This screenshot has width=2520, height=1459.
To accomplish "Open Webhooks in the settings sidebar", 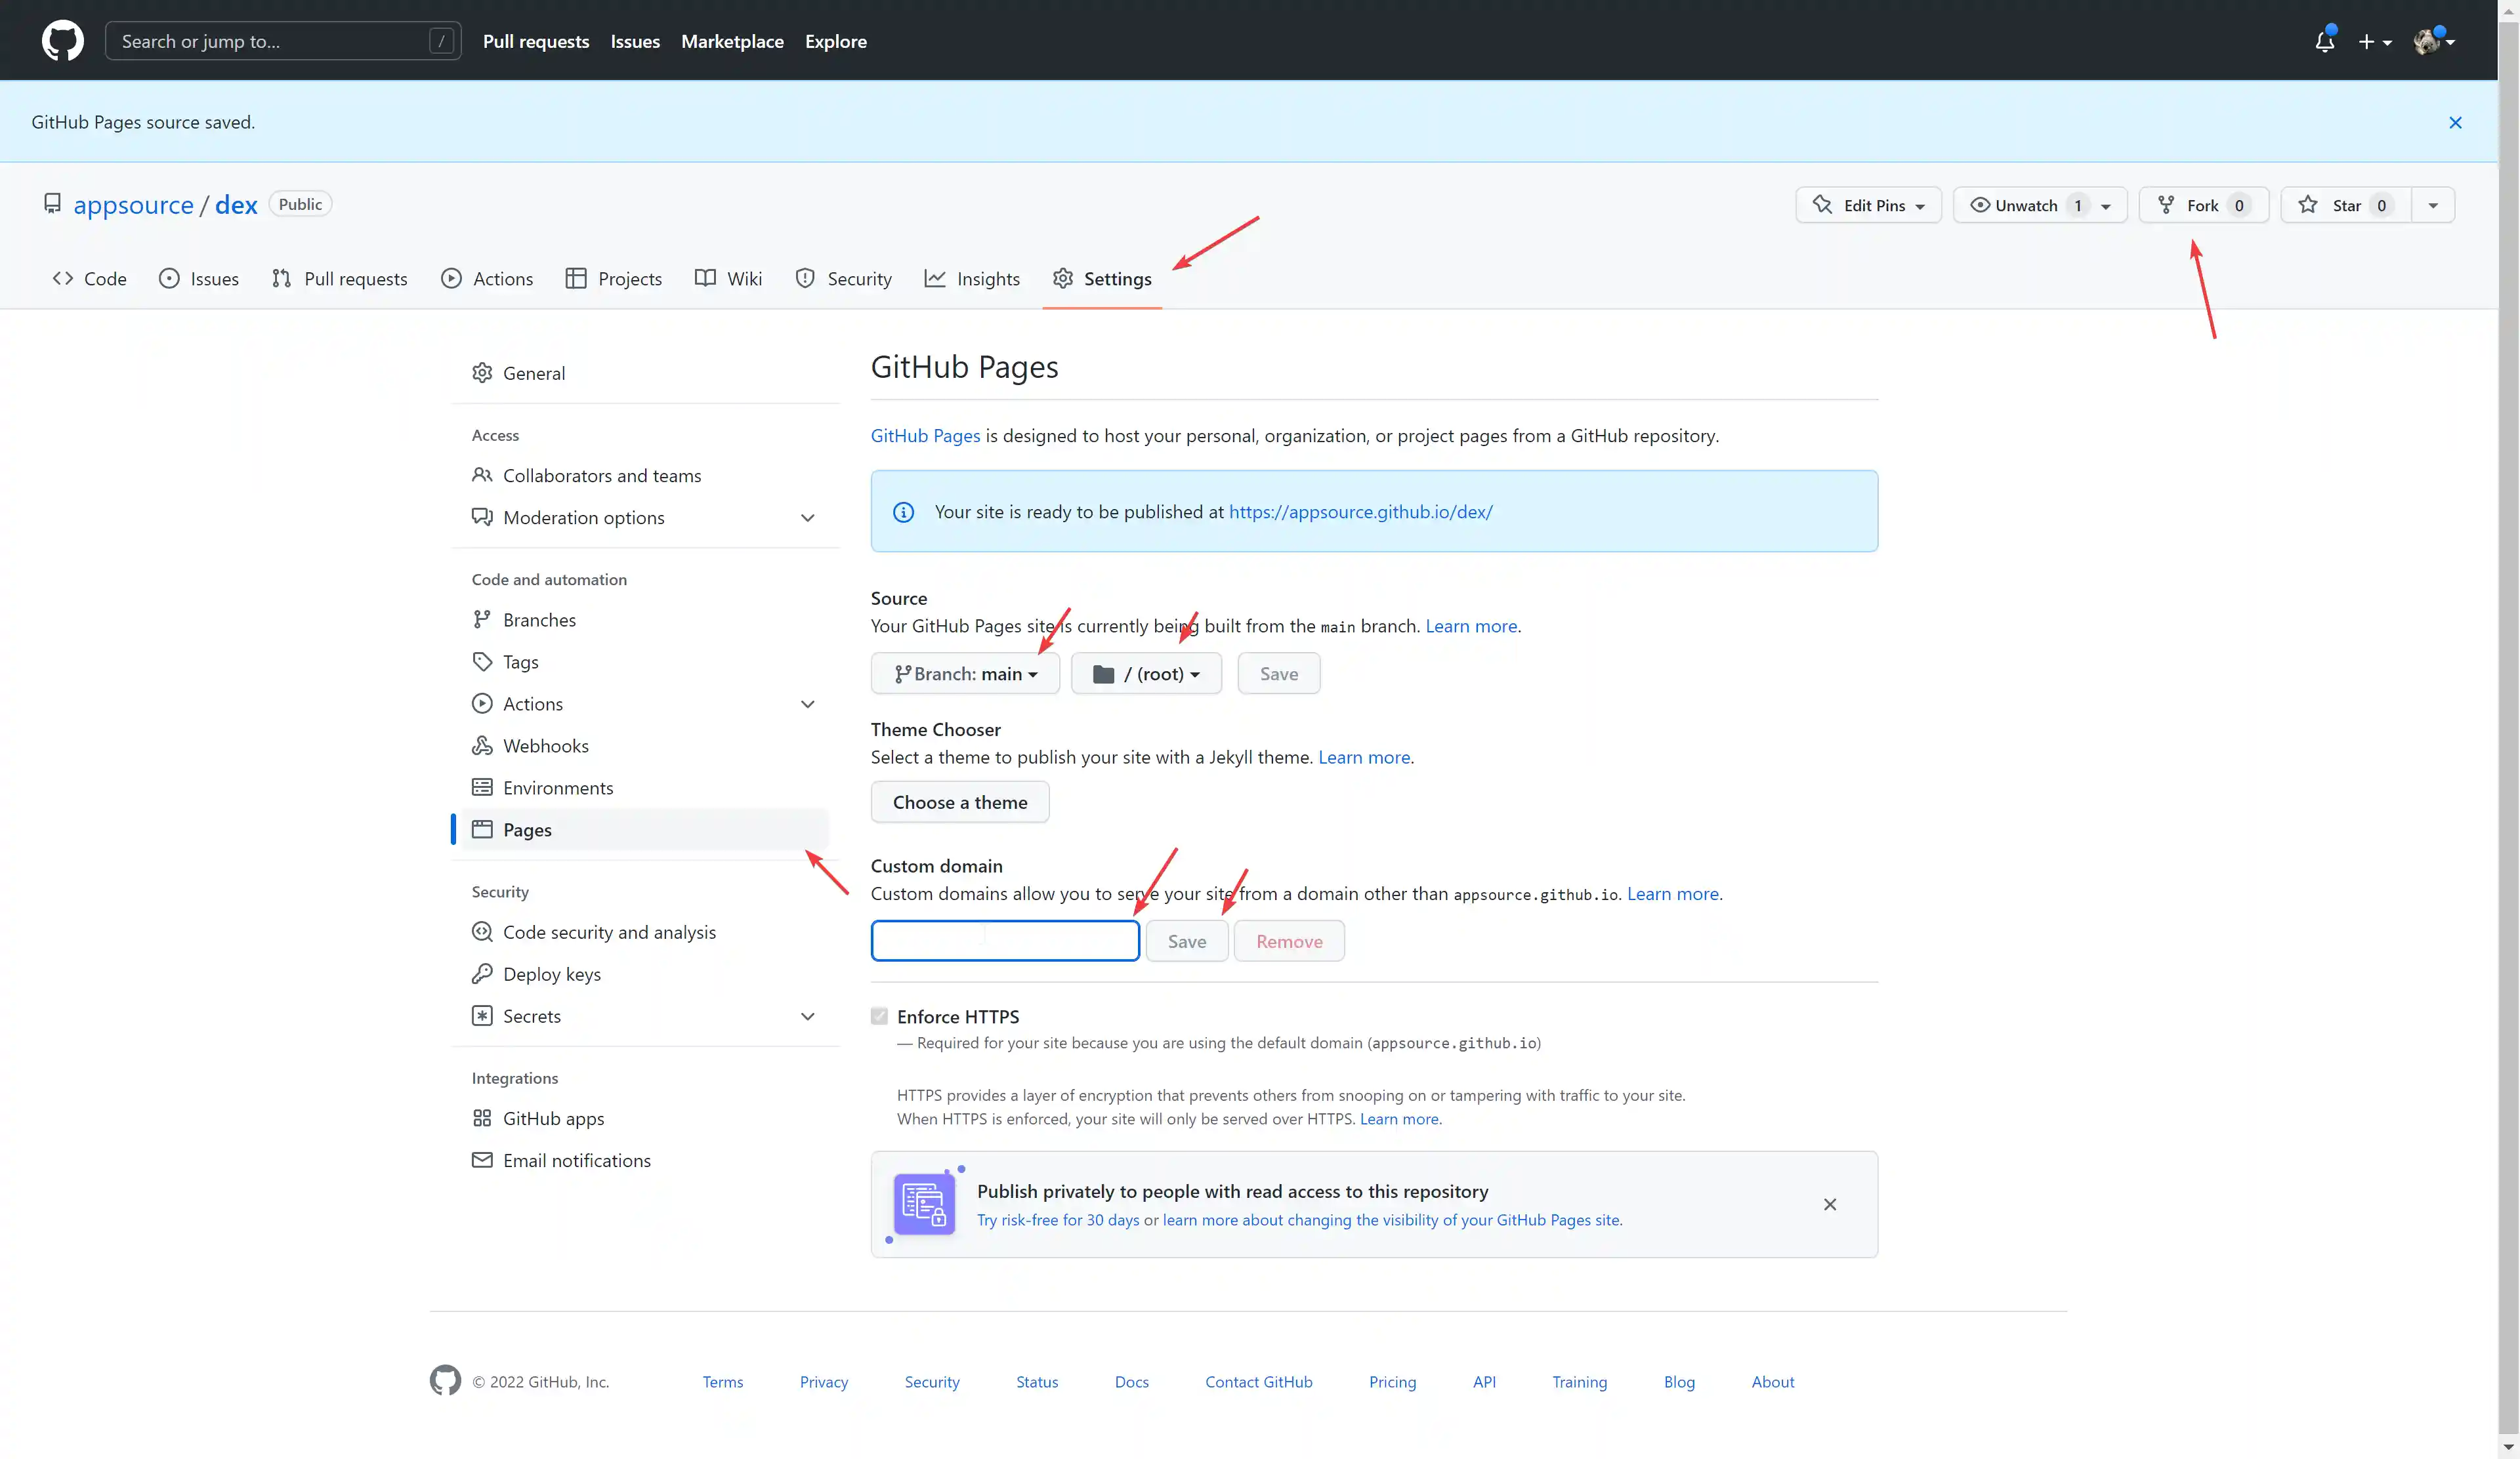I will click(545, 745).
